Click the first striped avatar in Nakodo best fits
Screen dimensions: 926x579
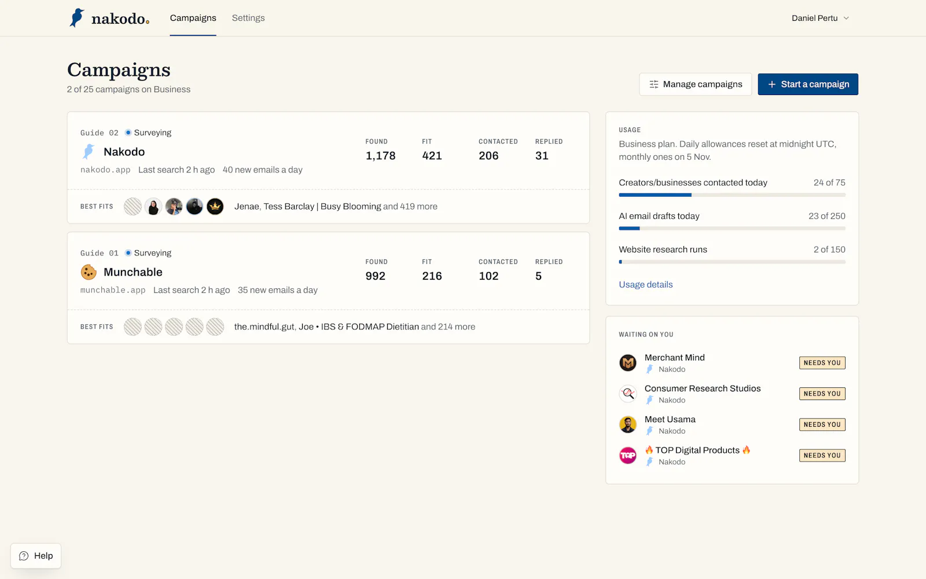pos(133,206)
